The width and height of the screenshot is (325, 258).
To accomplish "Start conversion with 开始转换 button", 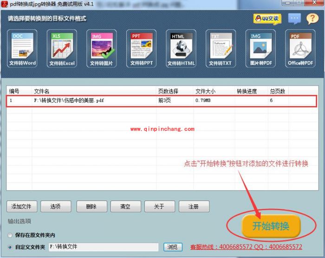I will tap(271, 226).
